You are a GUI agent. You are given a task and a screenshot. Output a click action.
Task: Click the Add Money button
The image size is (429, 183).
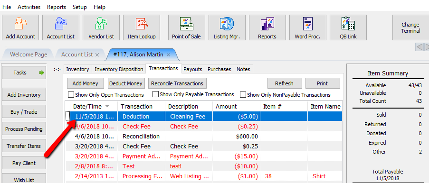pos(85,83)
